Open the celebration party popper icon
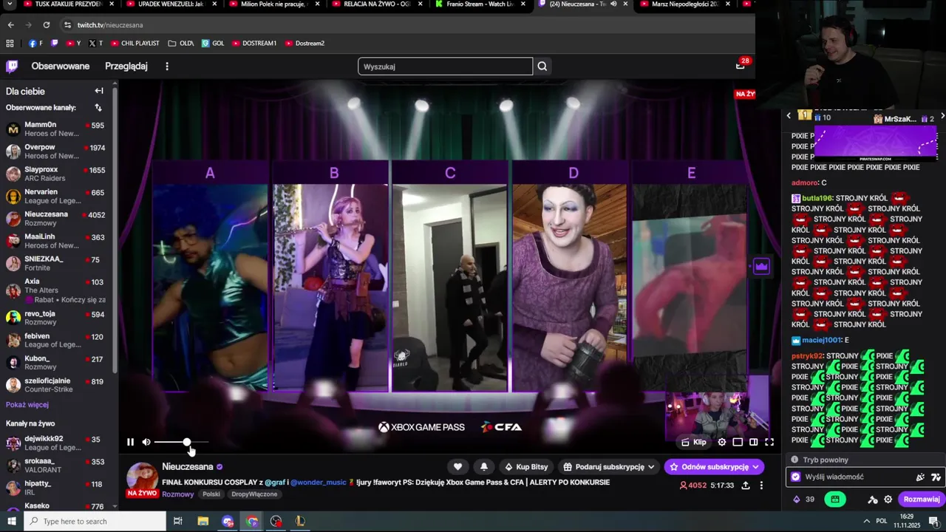Viewport: 946px width, 532px height. coord(920,477)
